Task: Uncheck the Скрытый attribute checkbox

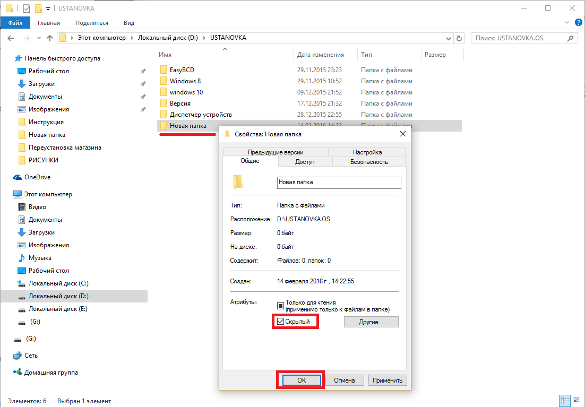Action: tap(280, 321)
